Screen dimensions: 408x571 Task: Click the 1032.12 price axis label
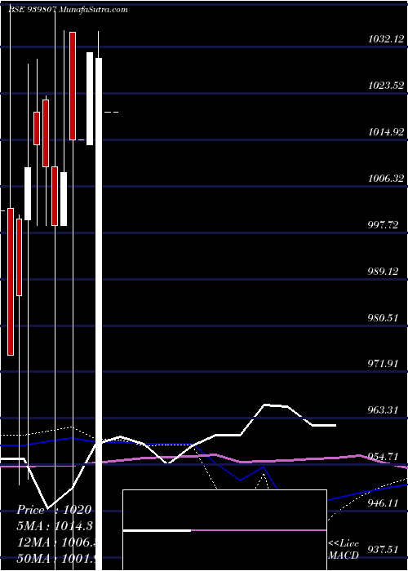point(386,39)
